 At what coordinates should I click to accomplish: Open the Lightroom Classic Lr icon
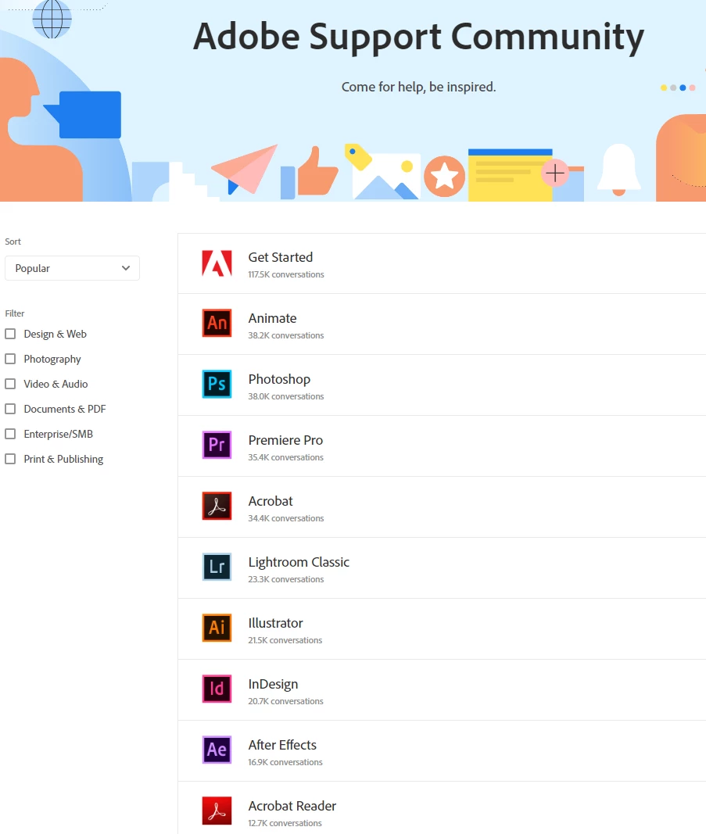point(217,567)
